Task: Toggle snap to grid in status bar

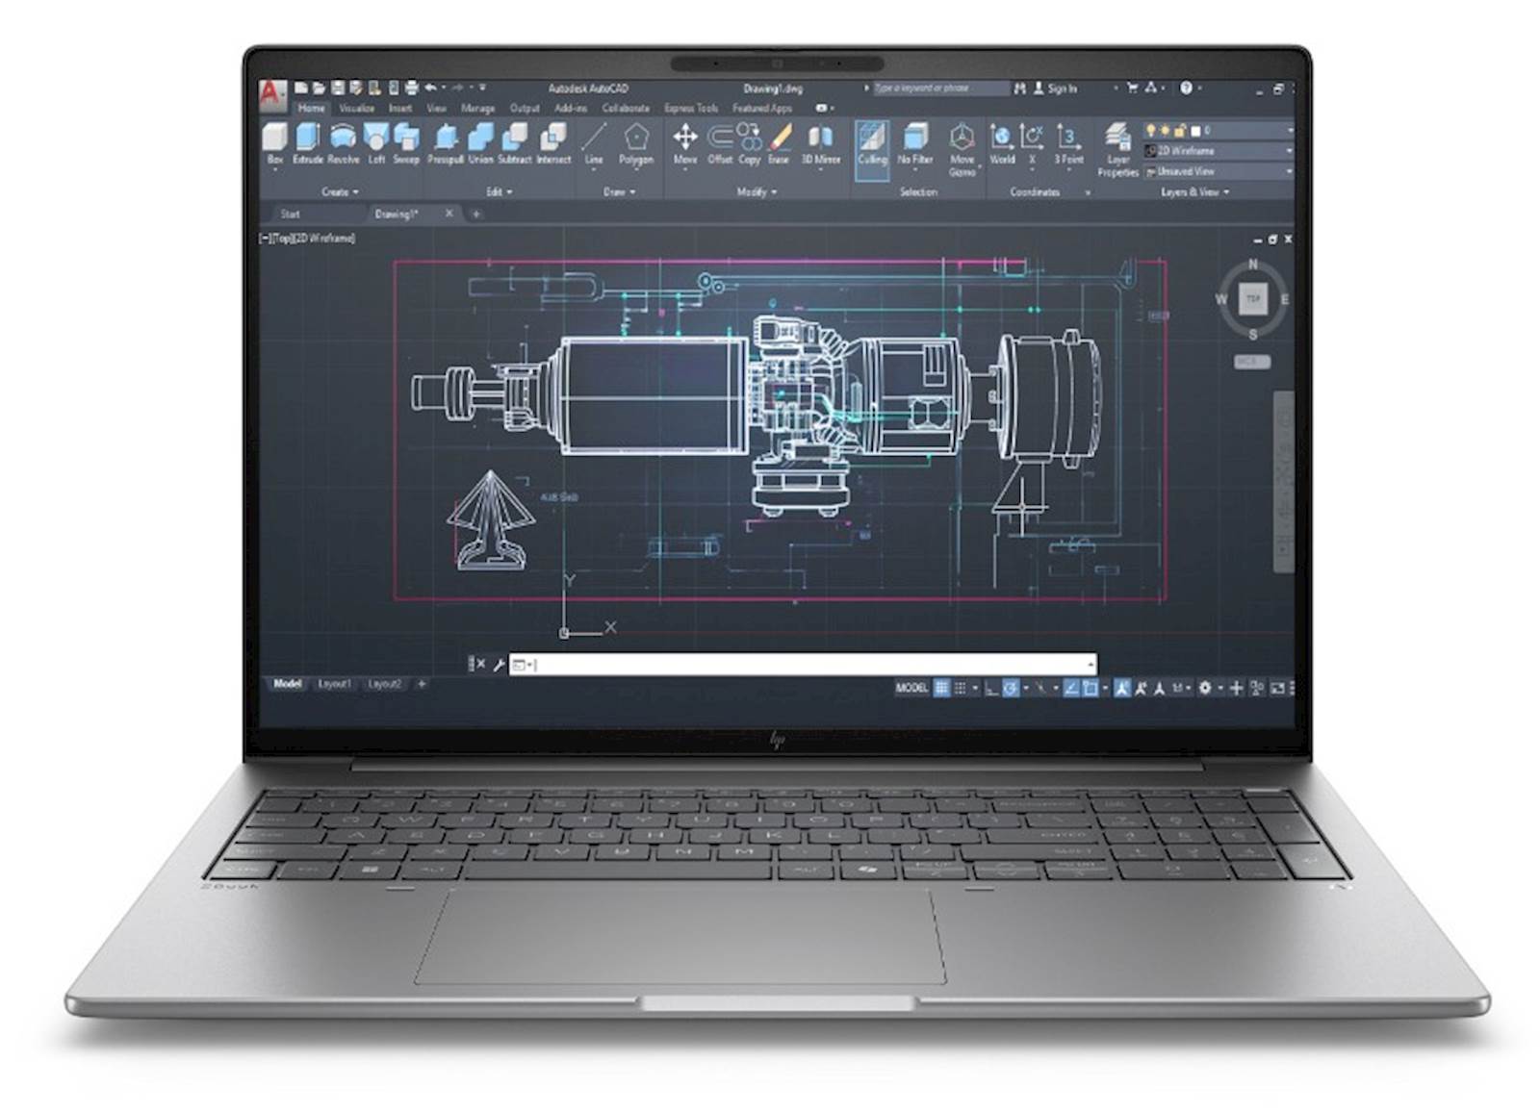Action: pos(960,688)
